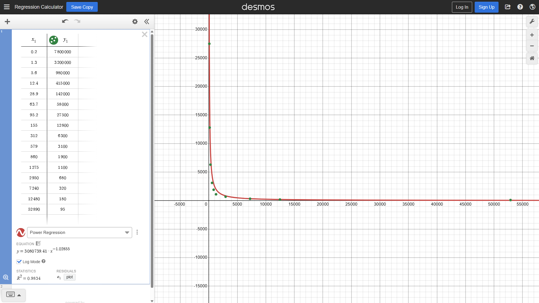Select the cell with value 860

click(x=34, y=157)
